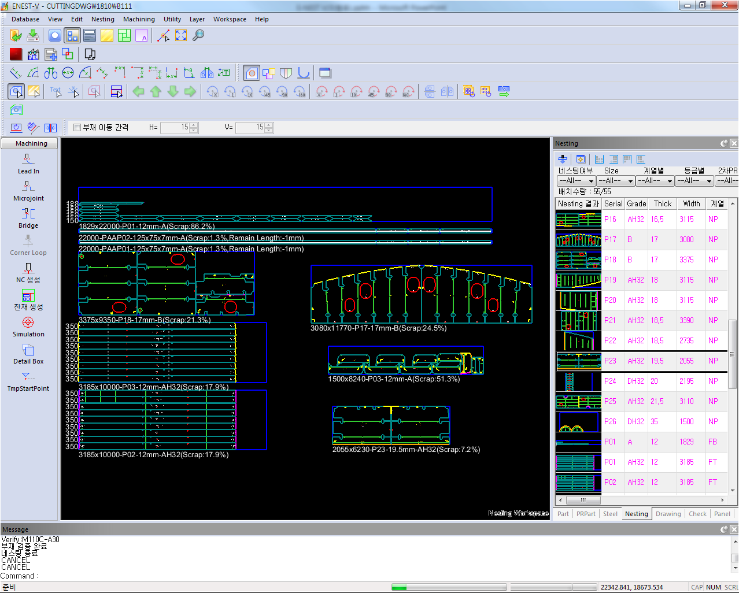
Task: Open the Detail Box tool
Action: click(28, 354)
